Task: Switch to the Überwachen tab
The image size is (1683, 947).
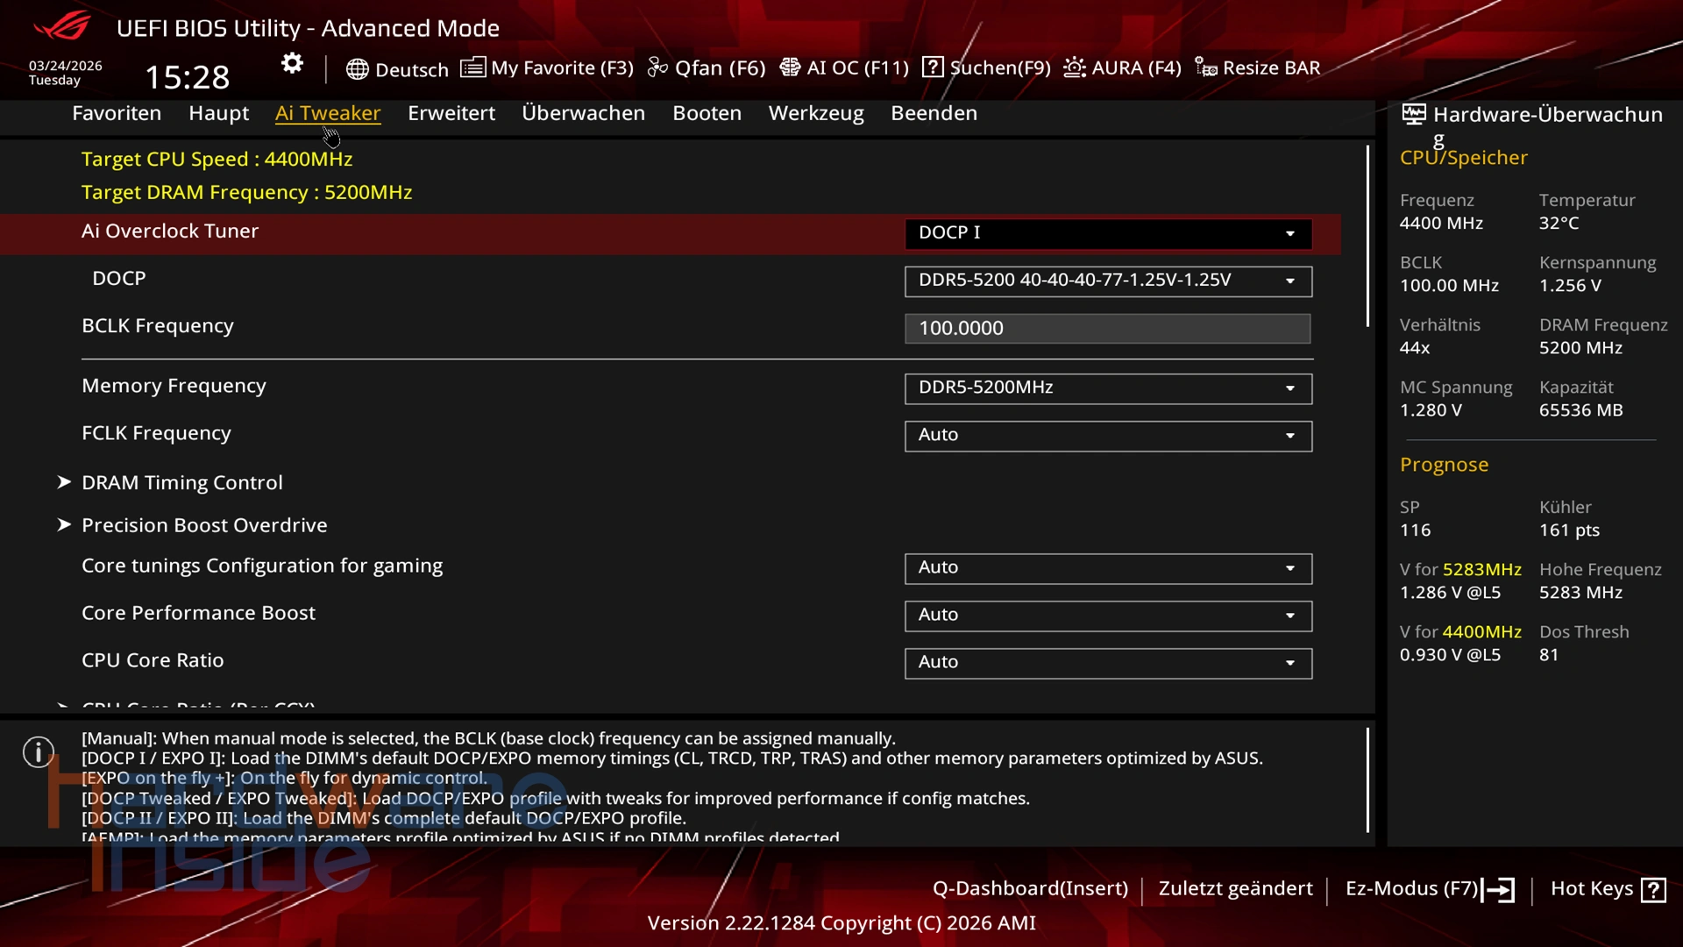Action: (583, 113)
